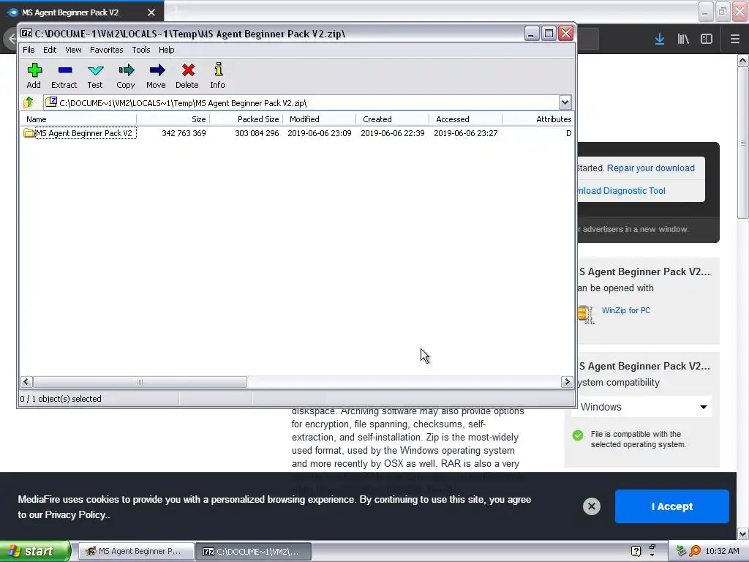Switch to MS Agent Beginner P... taskbar button
Image resolution: width=749 pixels, height=562 pixels.
coord(136,551)
